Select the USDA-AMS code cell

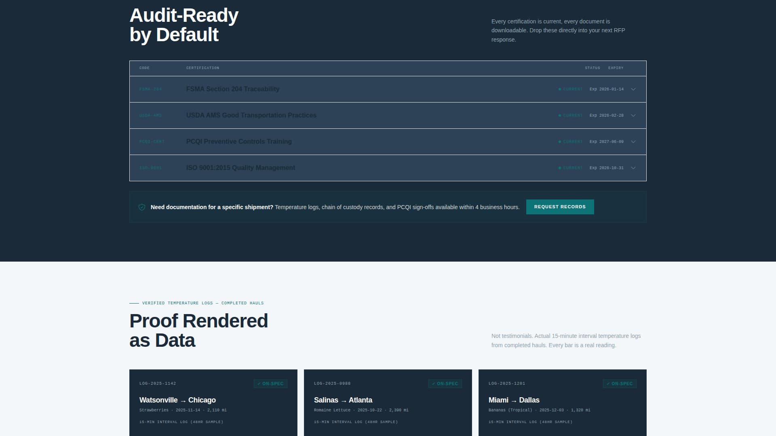pos(150,115)
